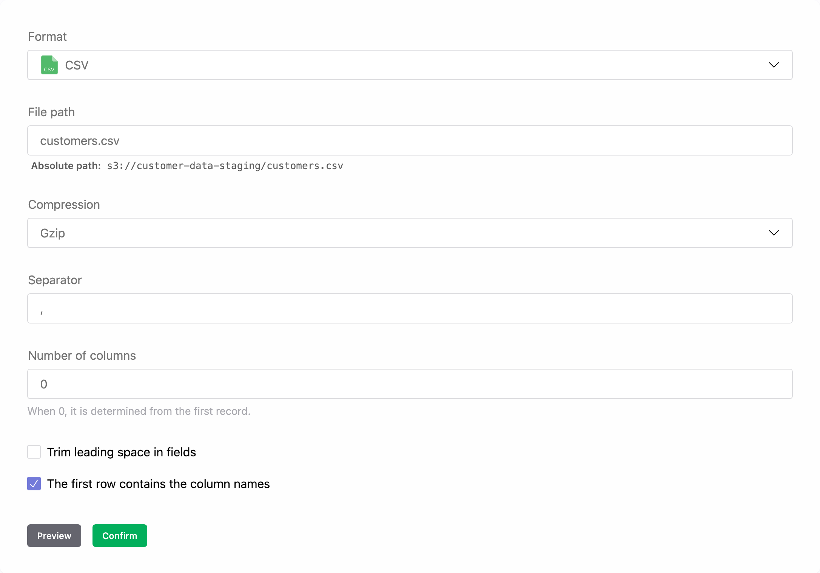
Task: Open the Format selector chevron
Action: [773, 65]
